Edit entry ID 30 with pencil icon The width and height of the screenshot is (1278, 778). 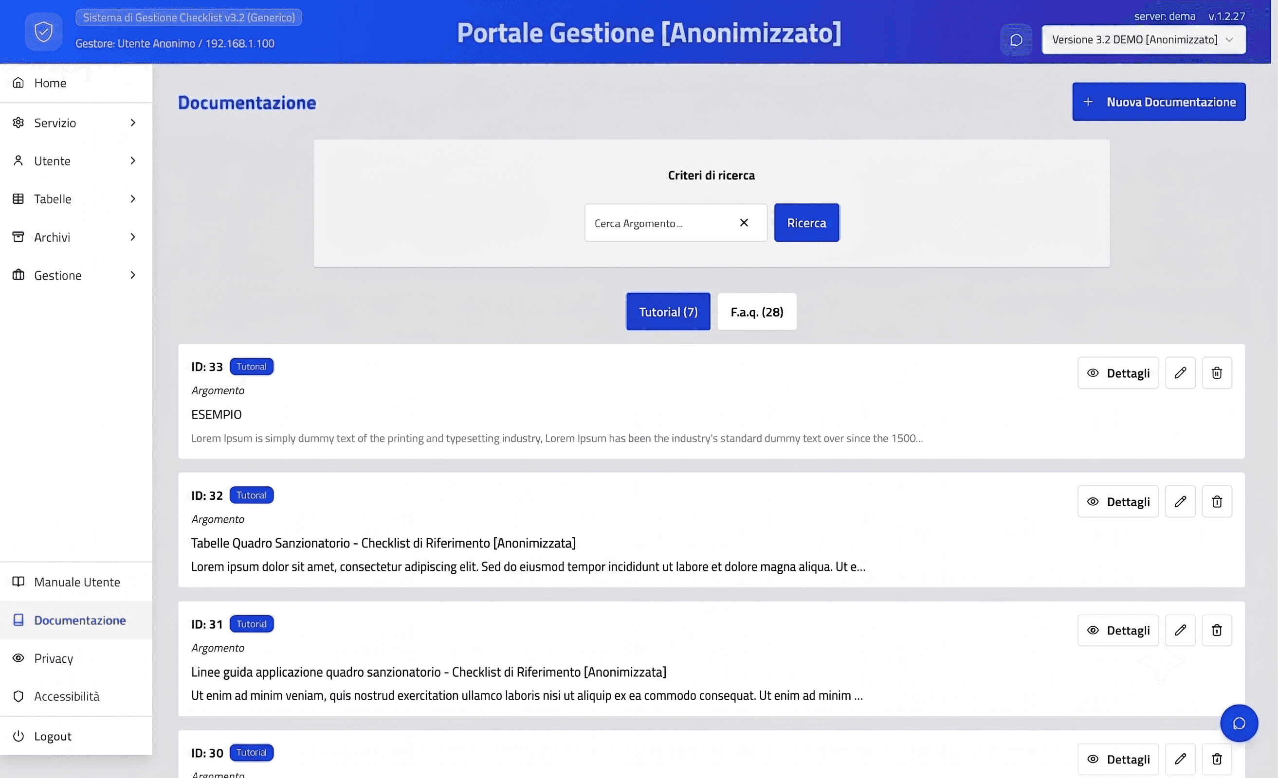coord(1180,759)
